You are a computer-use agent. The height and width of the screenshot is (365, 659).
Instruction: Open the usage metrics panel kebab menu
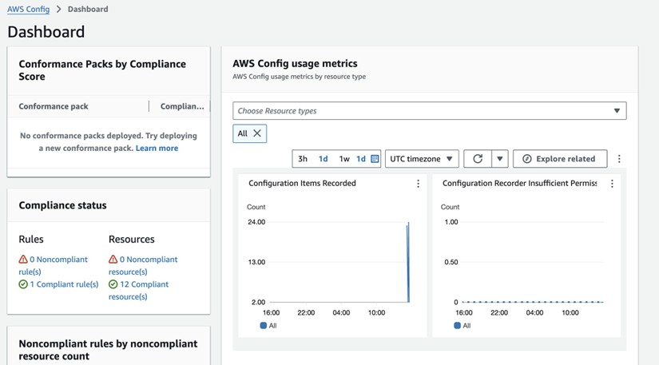(619, 159)
